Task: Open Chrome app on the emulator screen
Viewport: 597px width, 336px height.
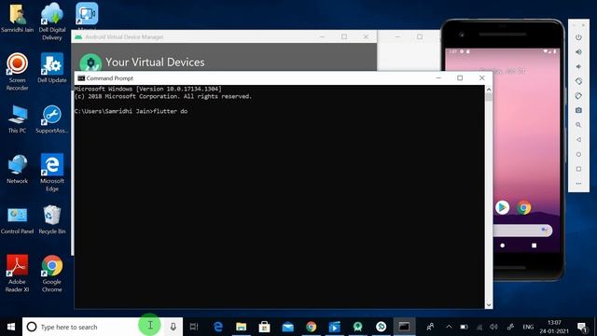Action: [x=524, y=207]
